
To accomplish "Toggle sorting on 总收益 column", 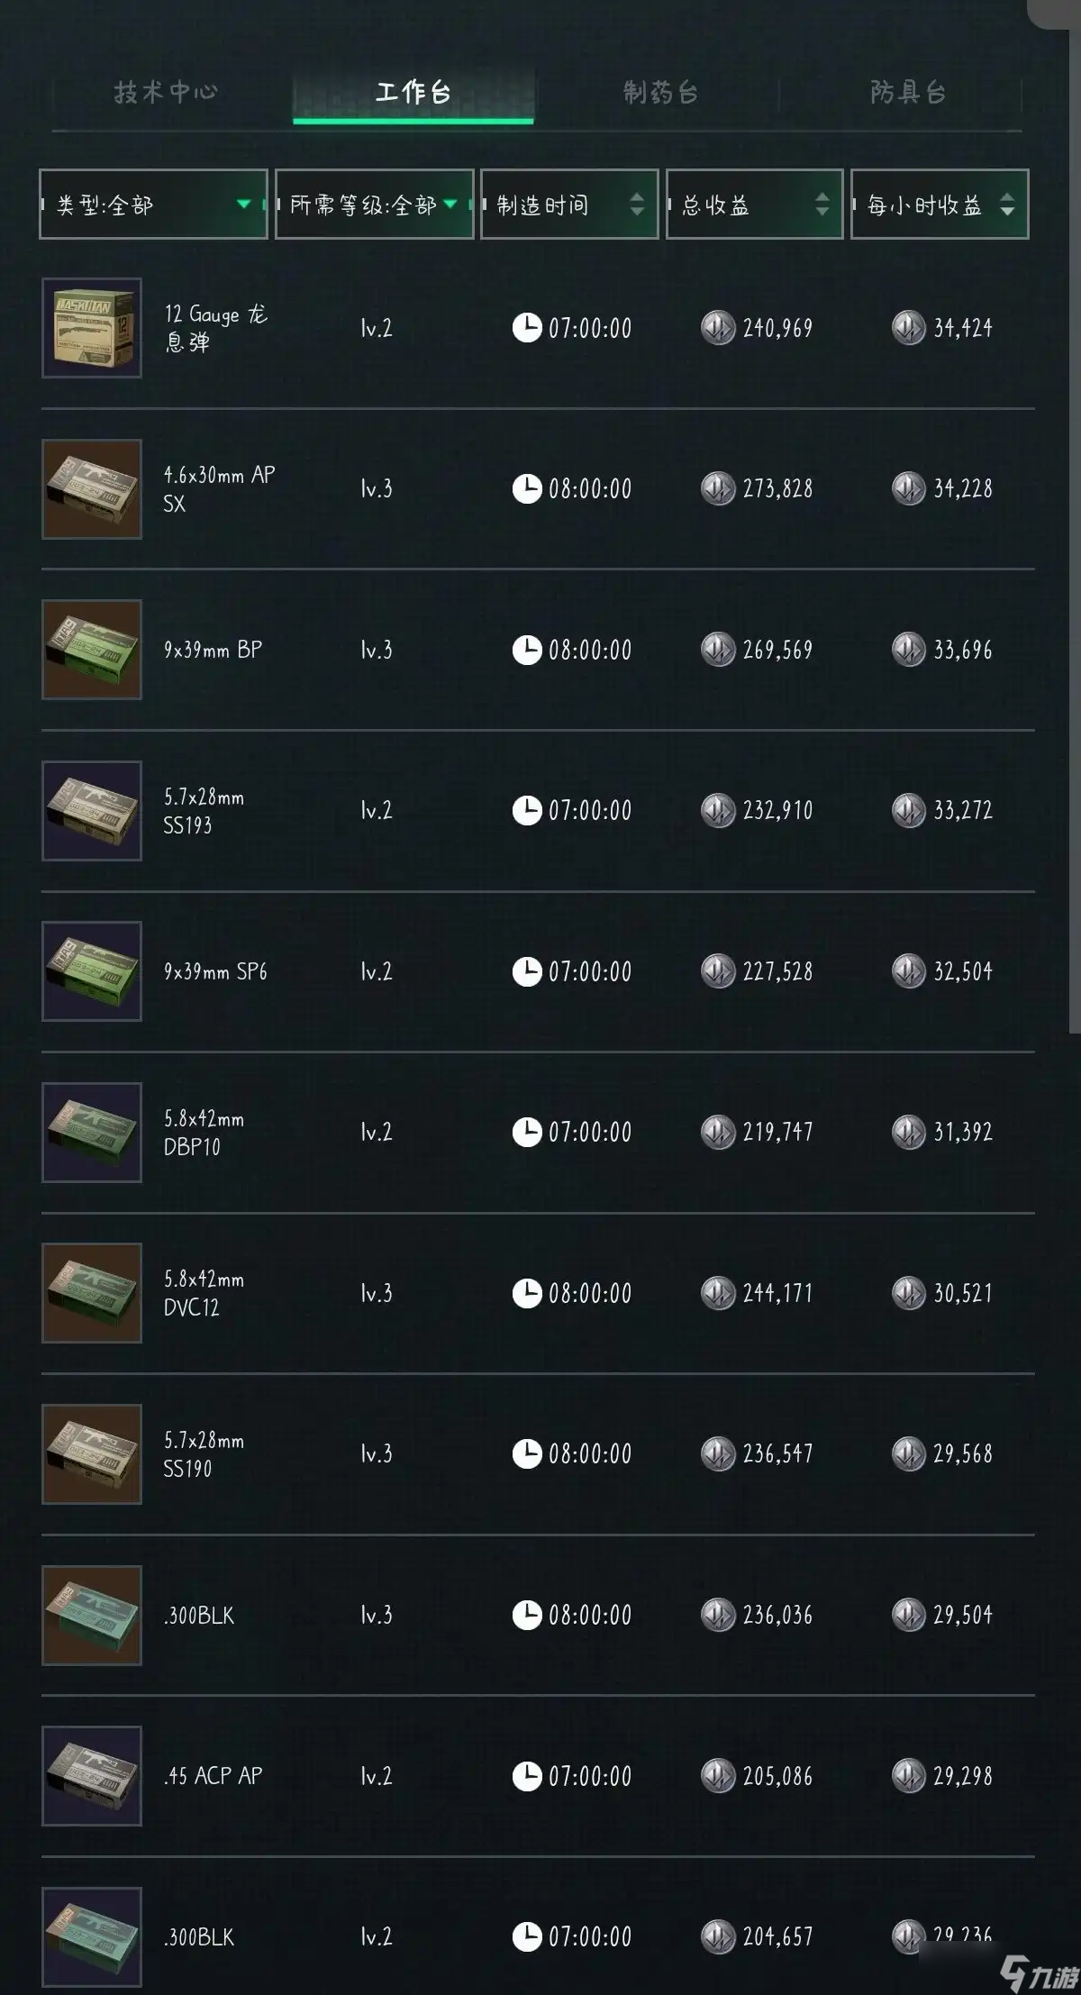I will click(x=821, y=205).
